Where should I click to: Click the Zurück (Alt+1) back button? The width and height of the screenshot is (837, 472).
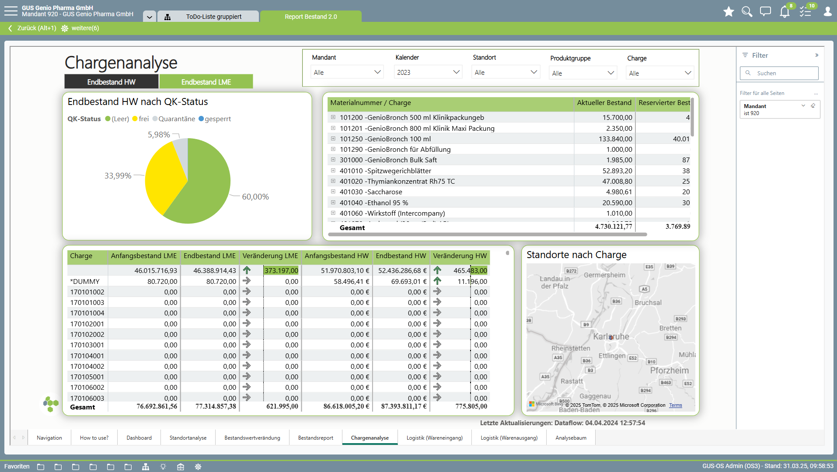pyautogui.click(x=32, y=28)
